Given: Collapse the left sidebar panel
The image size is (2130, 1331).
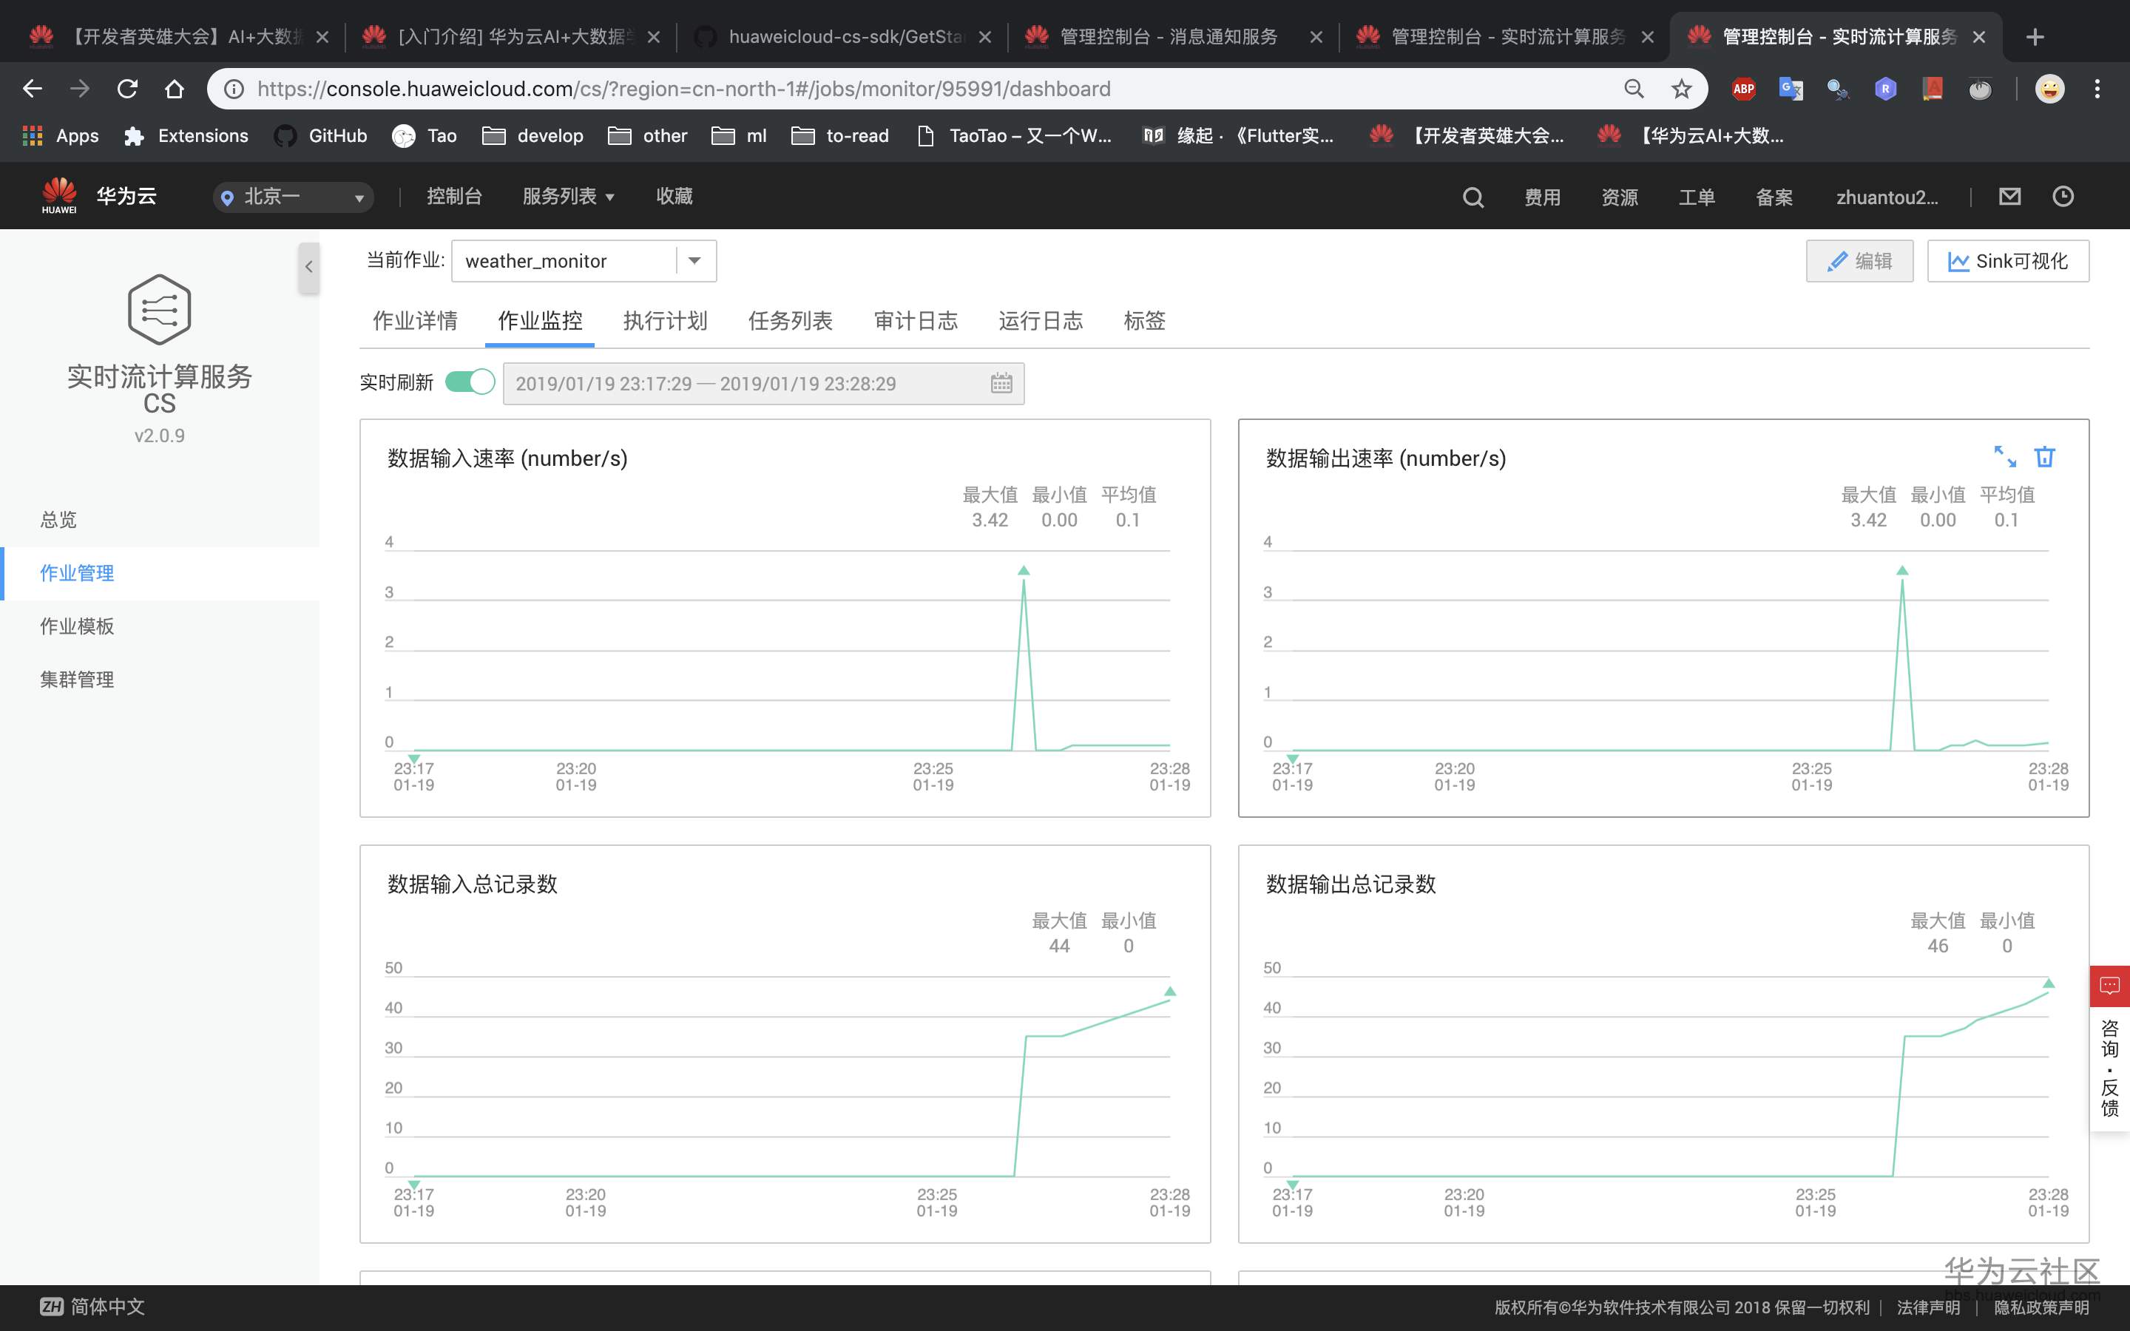Looking at the screenshot, I should pos(308,267).
